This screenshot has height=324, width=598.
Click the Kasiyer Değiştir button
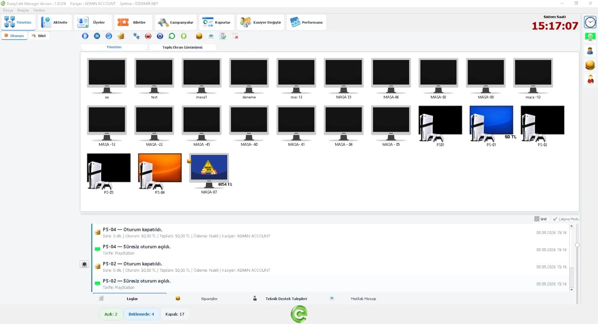coord(261,22)
